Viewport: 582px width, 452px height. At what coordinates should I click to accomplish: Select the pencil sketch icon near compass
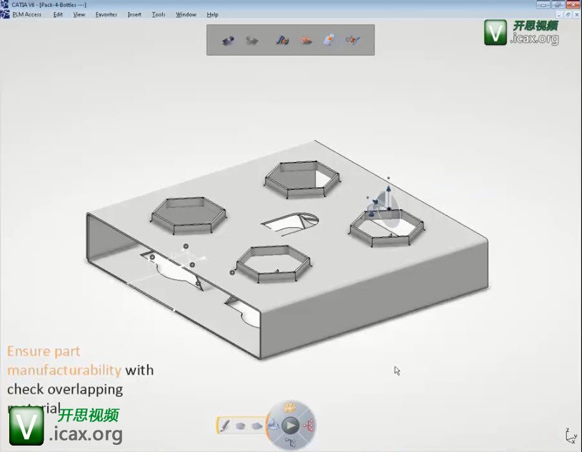[224, 426]
